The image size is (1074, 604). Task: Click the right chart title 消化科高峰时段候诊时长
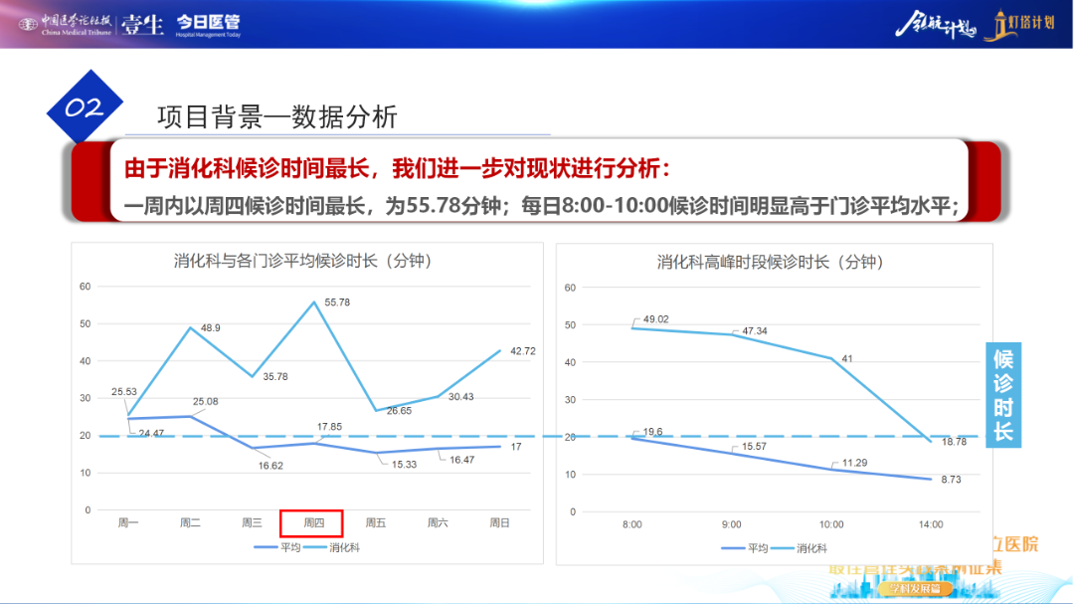coord(770,262)
